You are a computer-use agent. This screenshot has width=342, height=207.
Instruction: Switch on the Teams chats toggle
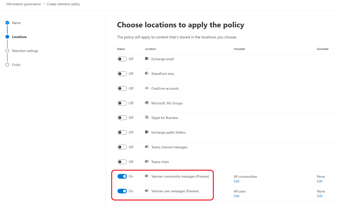(x=122, y=162)
